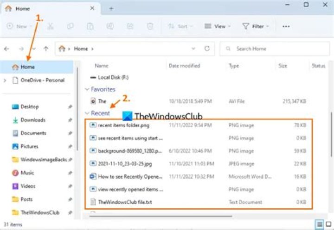The height and width of the screenshot is (230, 334).
Task: Open the See more ellipsis menu
Action: pos(286,26)
